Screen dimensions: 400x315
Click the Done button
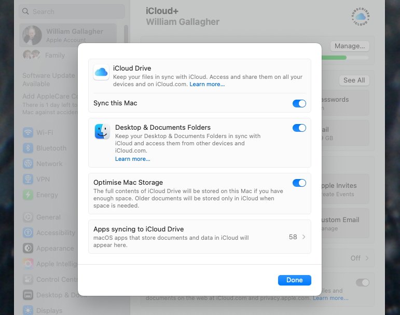[294, 280]
